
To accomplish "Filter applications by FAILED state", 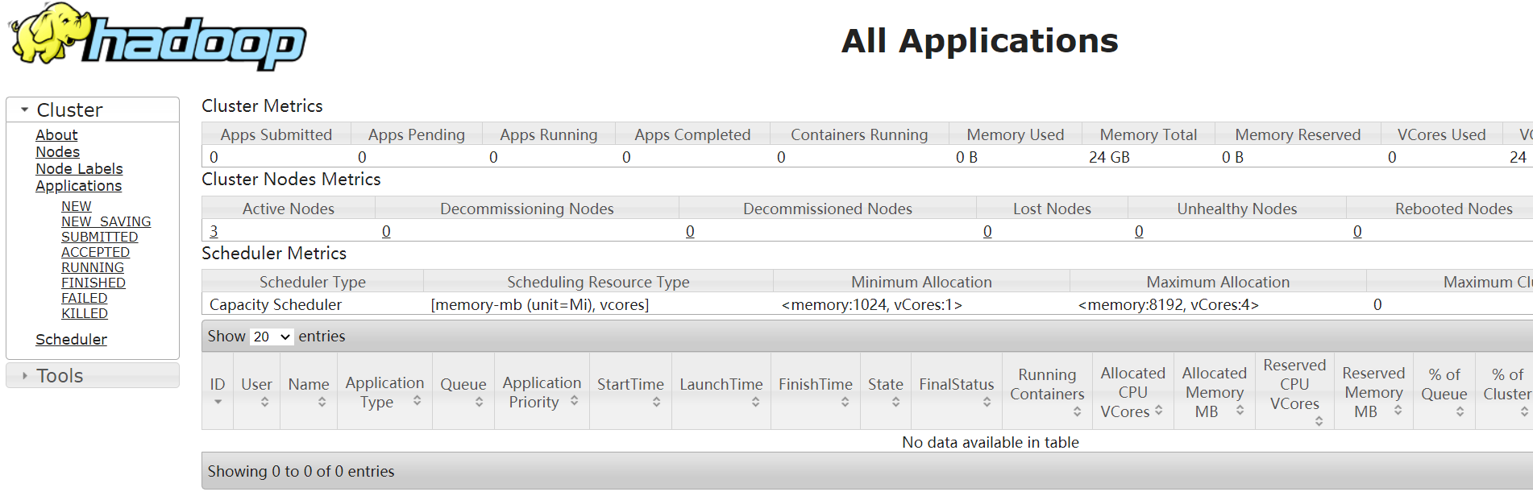I will (x=84, y=298).
